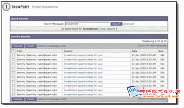Select the third message row checkbox

(x=13, y=64)
